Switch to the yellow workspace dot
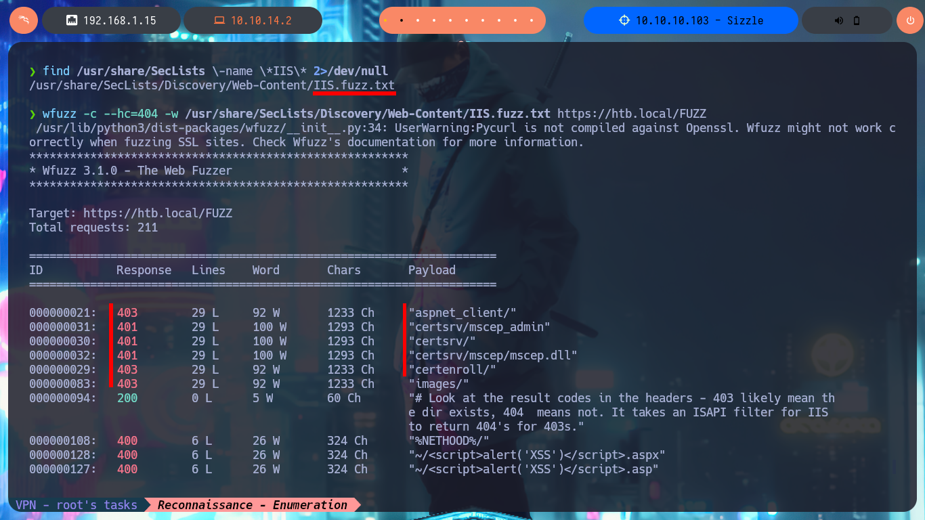 [386, 20]
